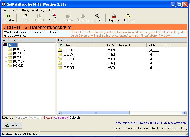Viewport: 190px width, 137px height.
Task: Click the Komprimiert legend label
Action: (x=61, y=118)
